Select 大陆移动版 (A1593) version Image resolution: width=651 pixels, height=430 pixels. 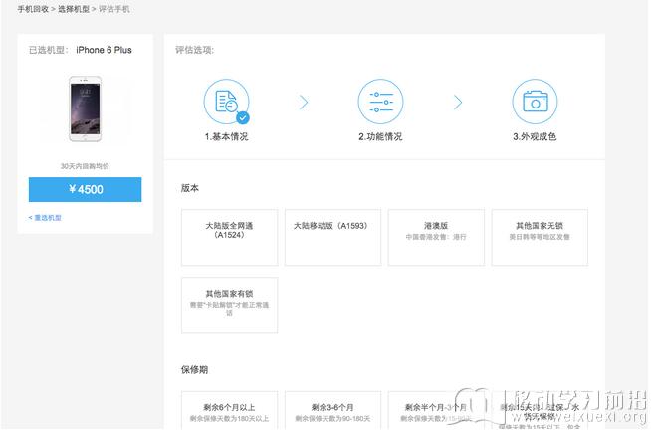click(333, 238)
